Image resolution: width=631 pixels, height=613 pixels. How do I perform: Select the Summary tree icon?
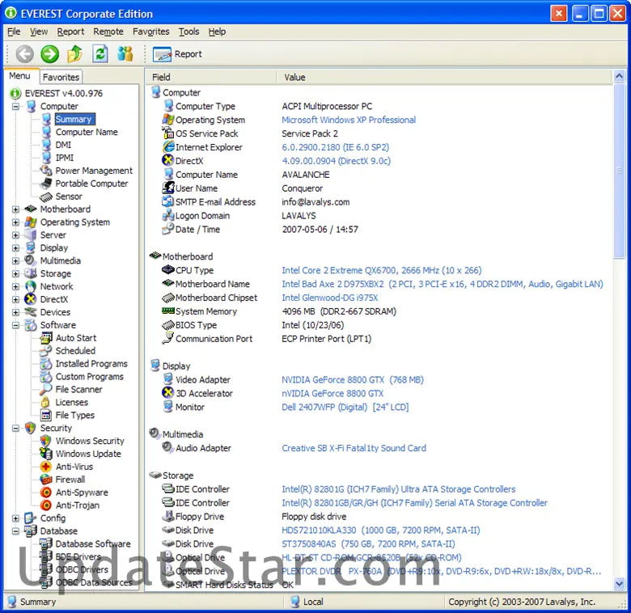47,119
